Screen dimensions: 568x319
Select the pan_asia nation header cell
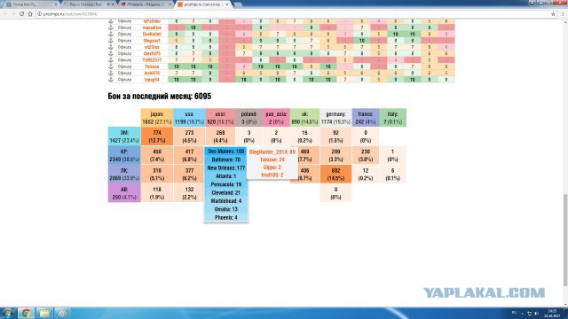276,118
